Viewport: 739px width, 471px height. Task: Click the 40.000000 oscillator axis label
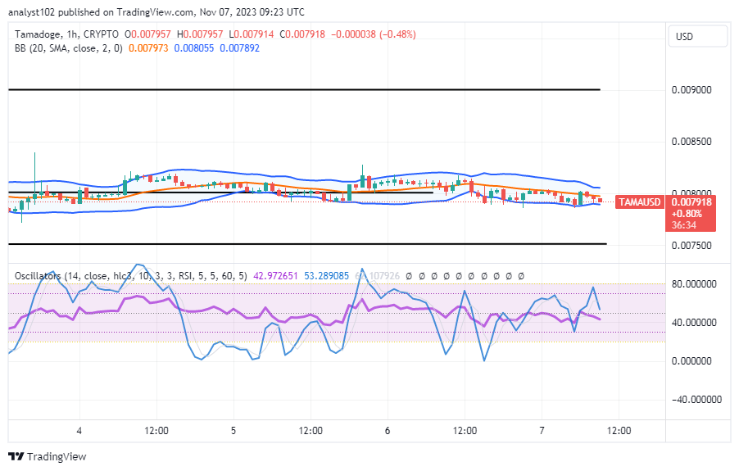pyautogui.click(x=694, y=323)
